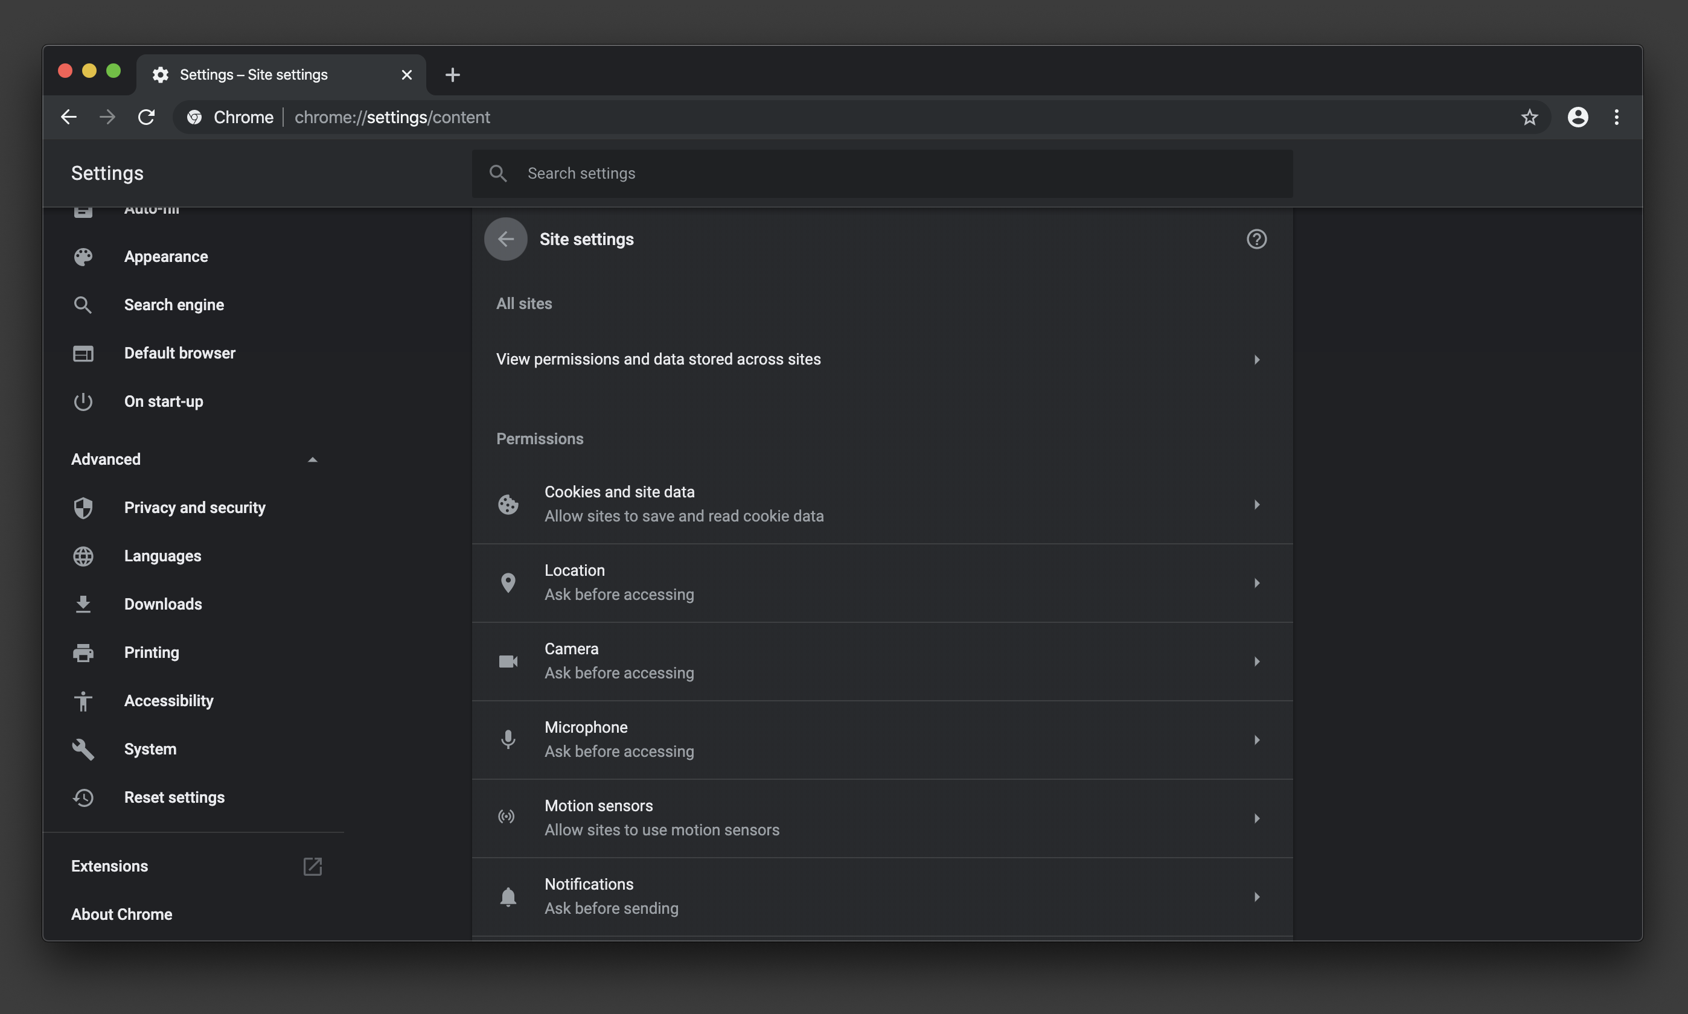Go to Appearance settings
The height and width of the screenshot is (1014, 1688).
pos(166,257)
